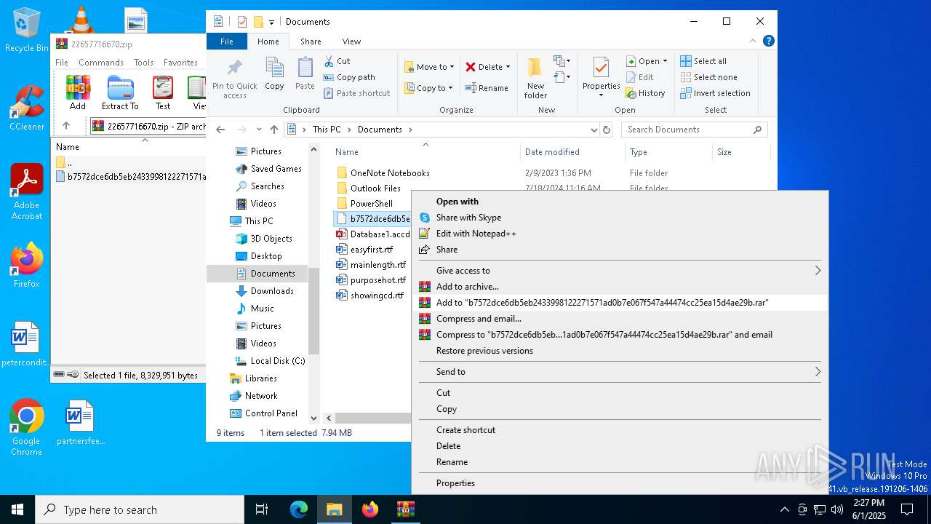Open the Recycle Bin desktop icon

(27, 31)
